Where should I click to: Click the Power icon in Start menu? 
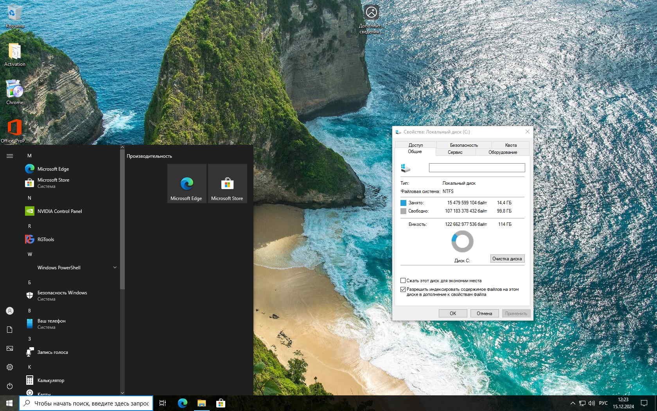[10, 386]
